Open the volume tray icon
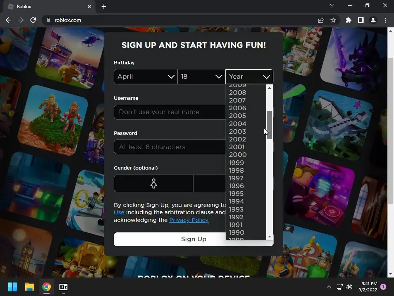Screen dimensions: 394x296 coord(349,287)
